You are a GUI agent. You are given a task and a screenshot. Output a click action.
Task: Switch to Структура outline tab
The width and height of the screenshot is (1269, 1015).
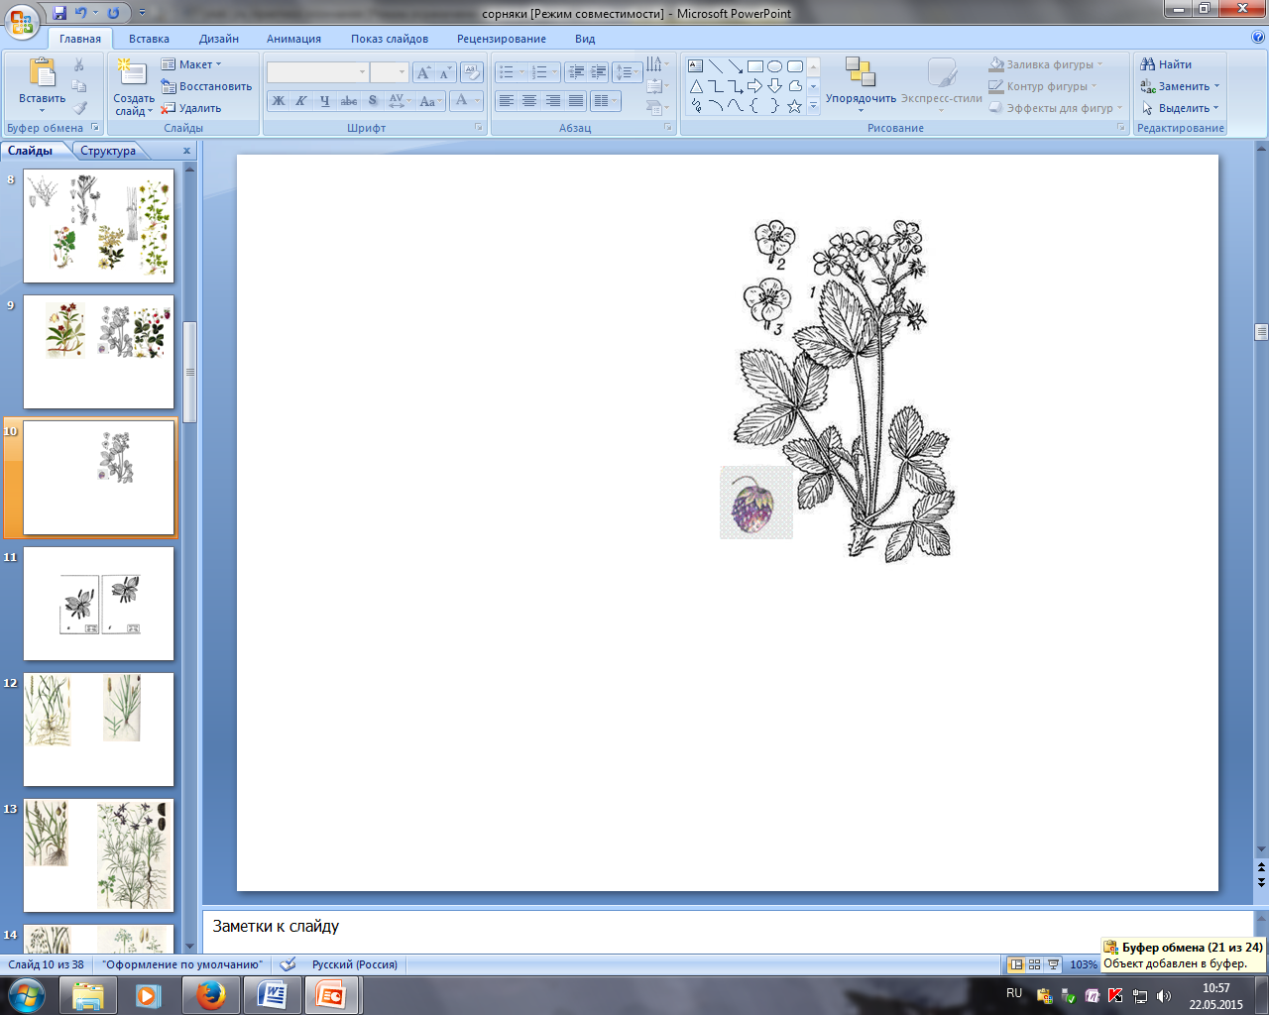[108, 151]
